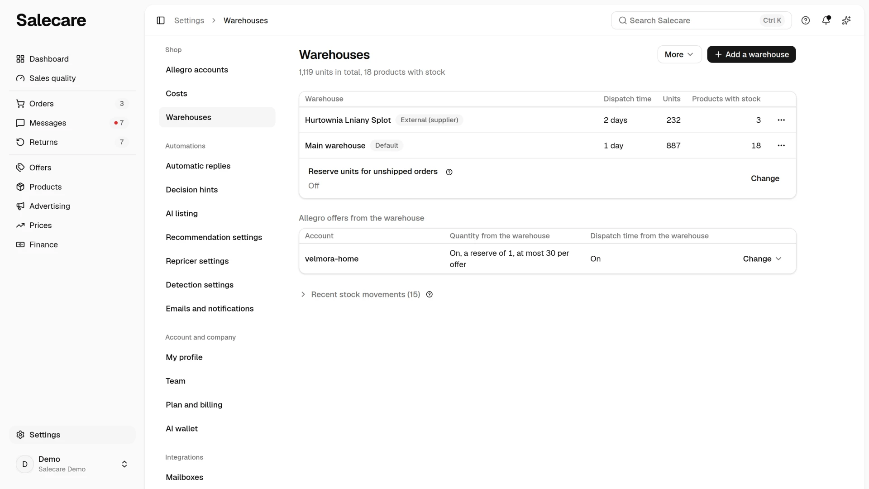
Task: Click the velmora-home account name
Action: 332,259
